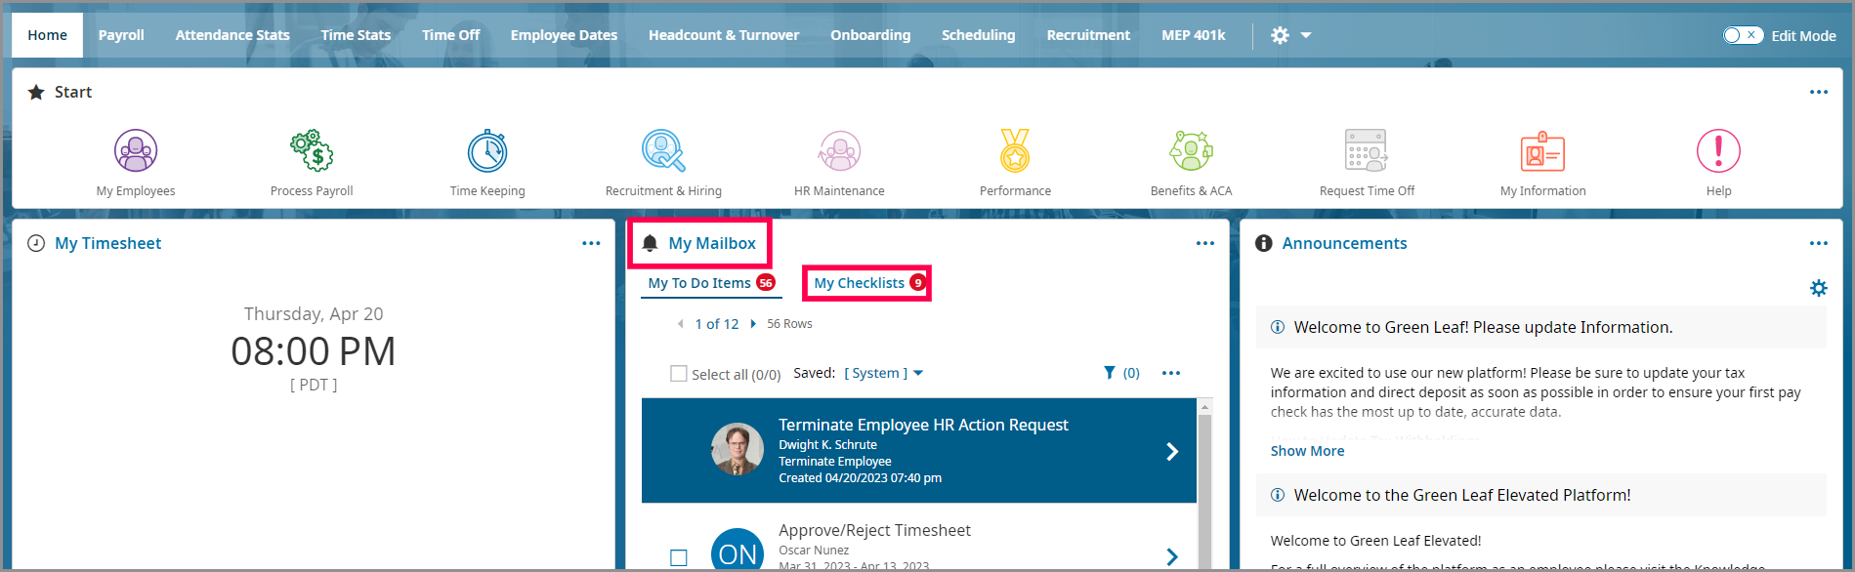Open the Benefits & ACA icon
1855x572 pixels.
point(1191,150)
